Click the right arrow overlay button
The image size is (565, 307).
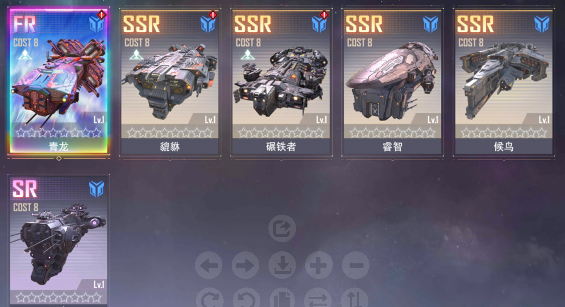(245, 265)
